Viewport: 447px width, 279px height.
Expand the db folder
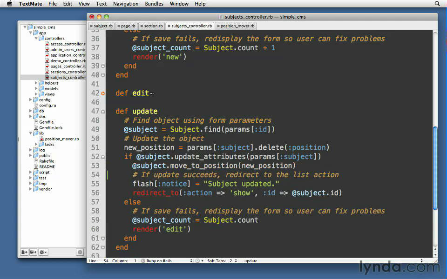tap(31, 111)
